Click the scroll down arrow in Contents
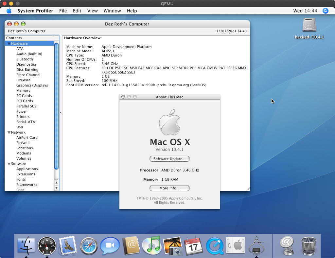 [56, 188]
